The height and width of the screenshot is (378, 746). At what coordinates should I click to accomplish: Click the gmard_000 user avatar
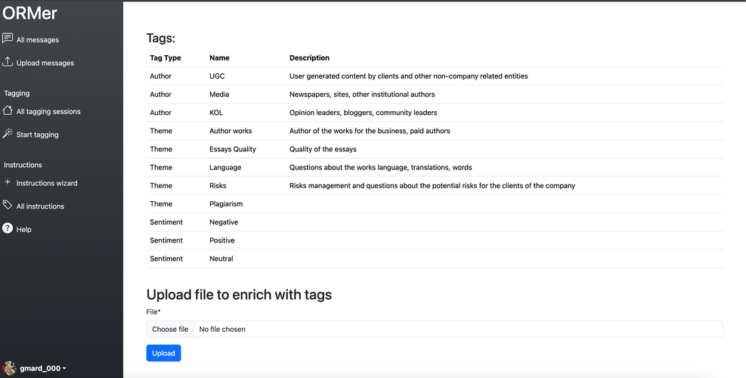coord(9,368)
